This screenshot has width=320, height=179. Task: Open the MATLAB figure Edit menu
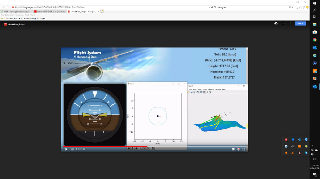[x=191, y=89]
